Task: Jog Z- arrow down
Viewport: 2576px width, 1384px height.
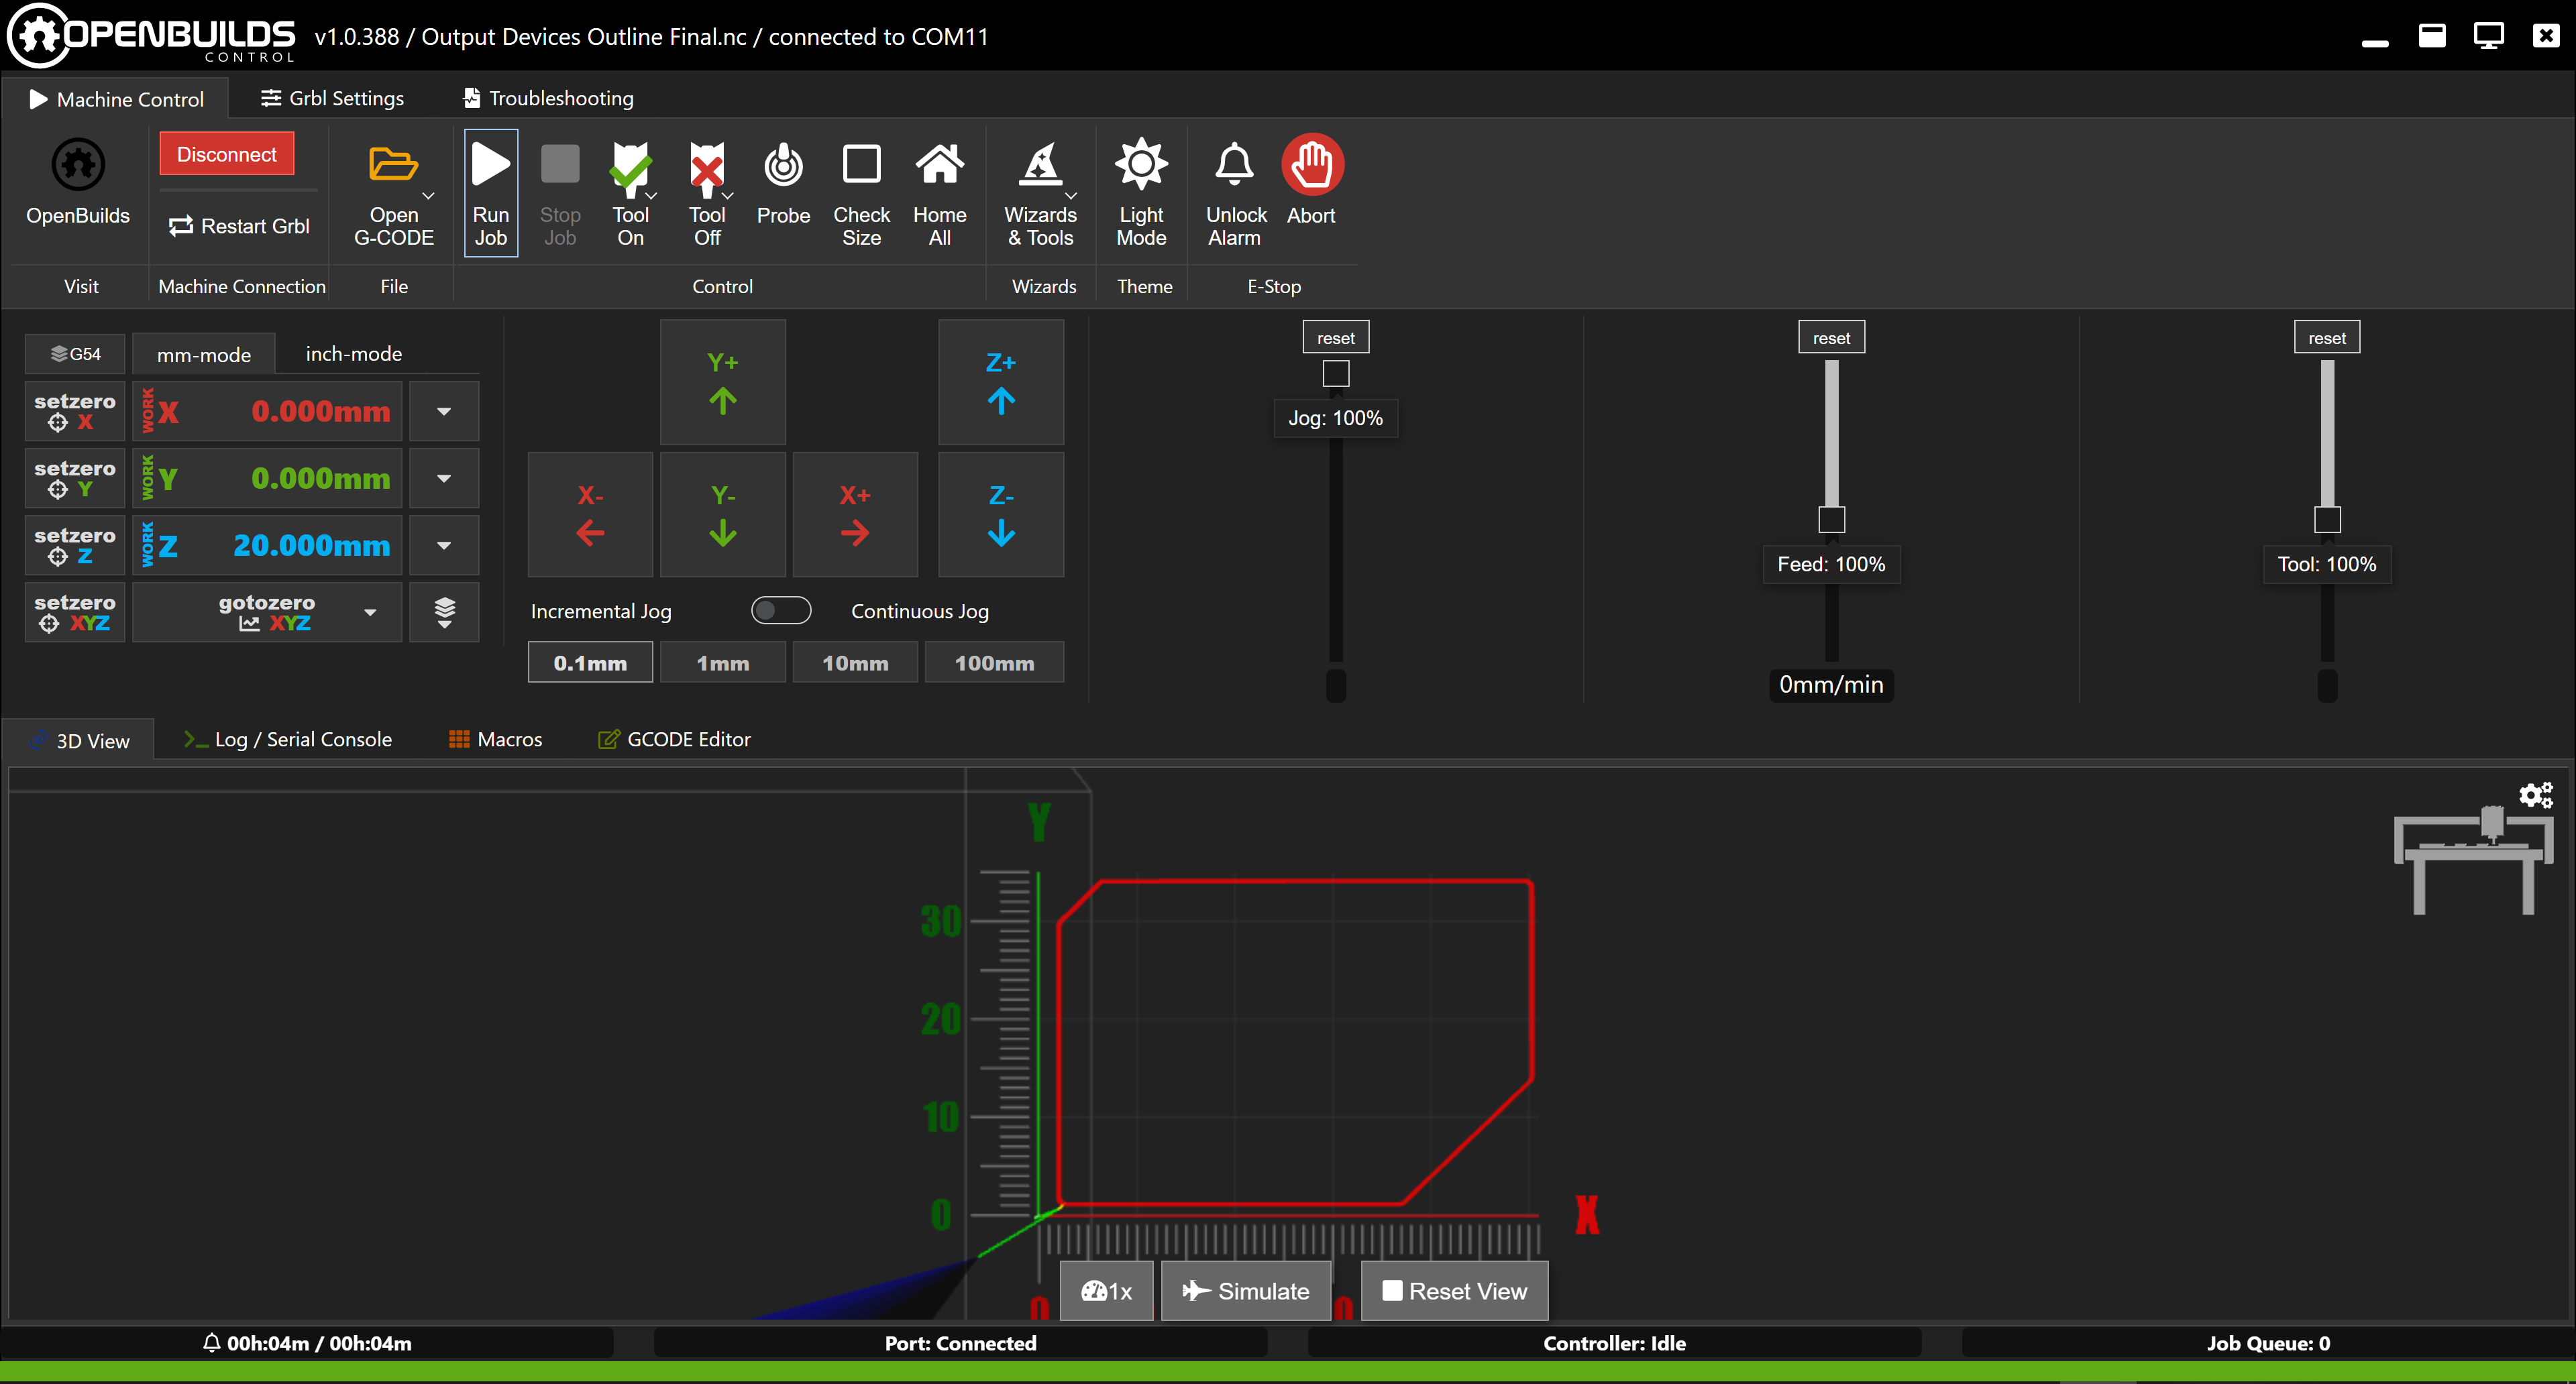Action: (1001, 514)
